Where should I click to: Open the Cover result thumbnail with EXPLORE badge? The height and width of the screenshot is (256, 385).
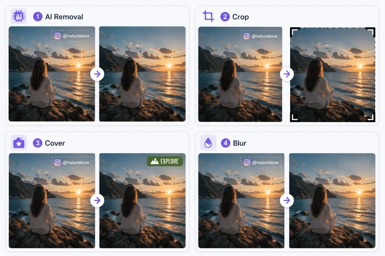coord(142,200)
